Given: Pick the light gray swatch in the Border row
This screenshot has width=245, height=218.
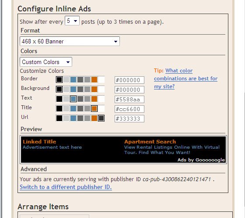Looking at the screenshot, I should click(66, 79).
